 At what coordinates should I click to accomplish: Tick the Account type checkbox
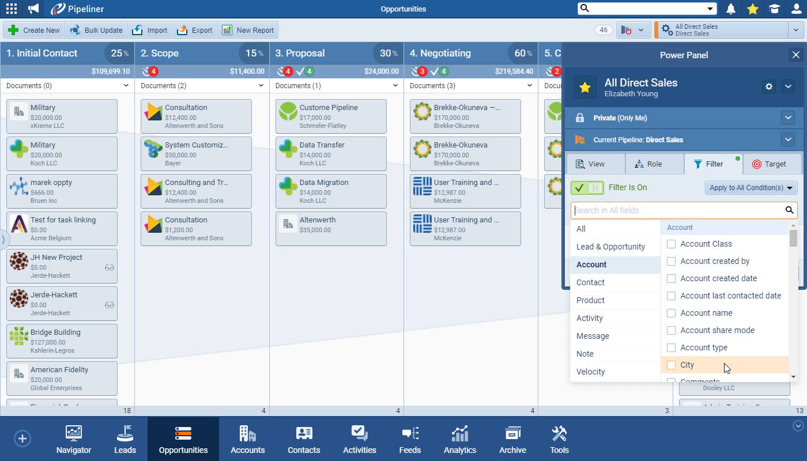click(x=671, y=347)
